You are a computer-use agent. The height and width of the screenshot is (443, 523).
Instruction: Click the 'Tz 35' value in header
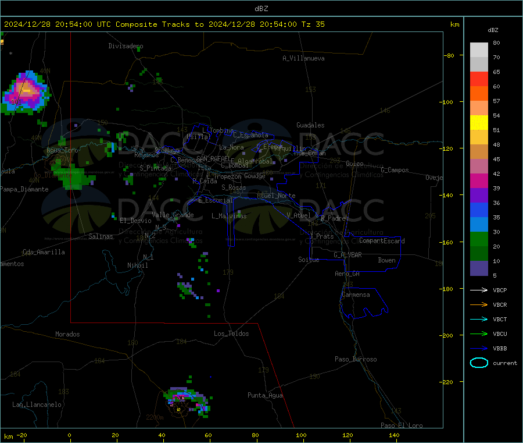pos(313,24)
